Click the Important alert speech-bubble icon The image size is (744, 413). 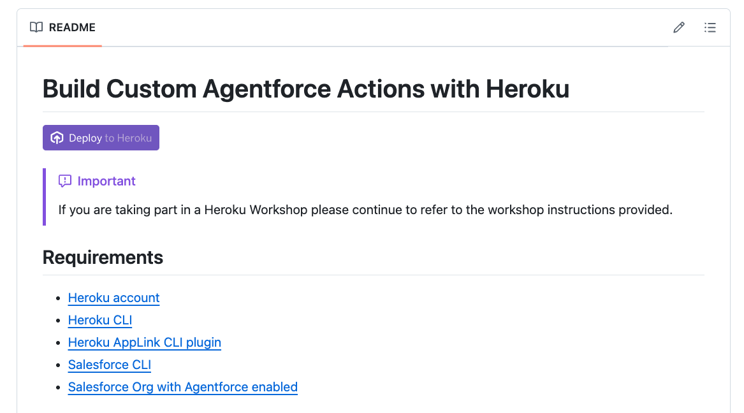(x=65, y=181)
